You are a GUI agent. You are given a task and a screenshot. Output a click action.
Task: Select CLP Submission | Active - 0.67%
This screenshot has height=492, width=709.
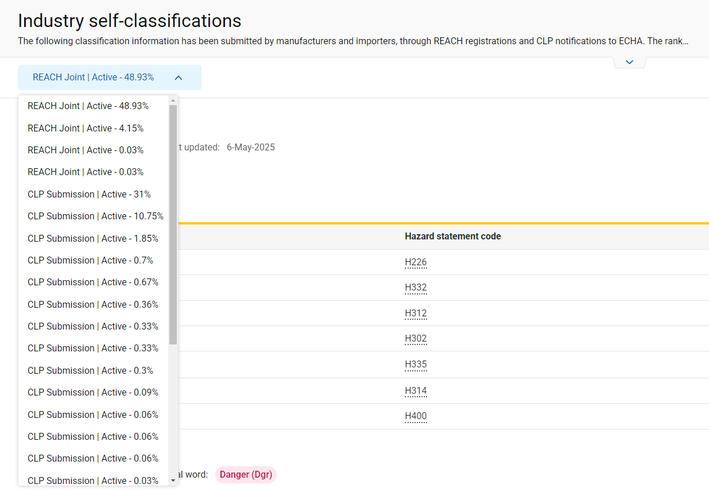tap(93, 282)
